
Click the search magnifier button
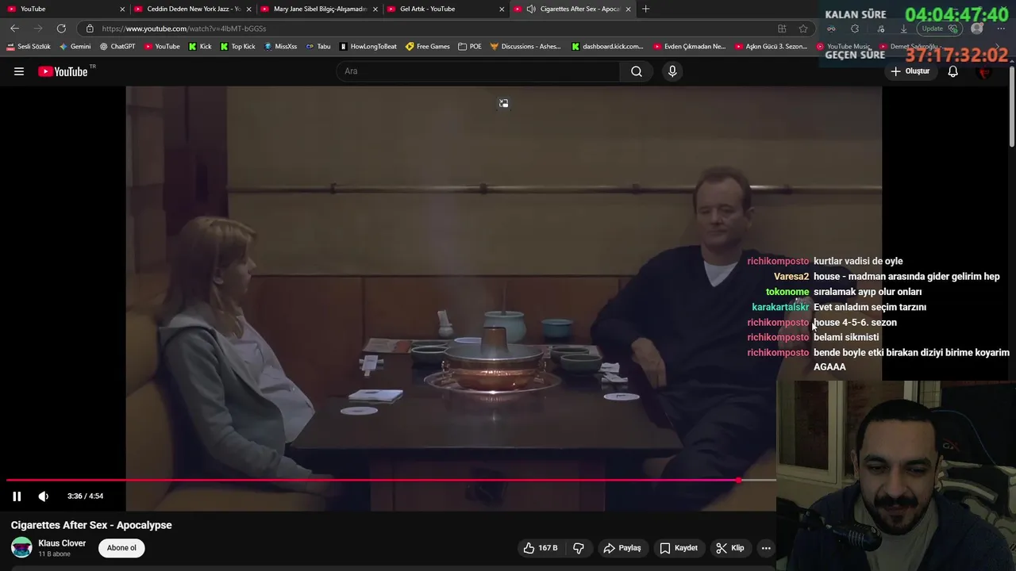[x=637, y=71]
